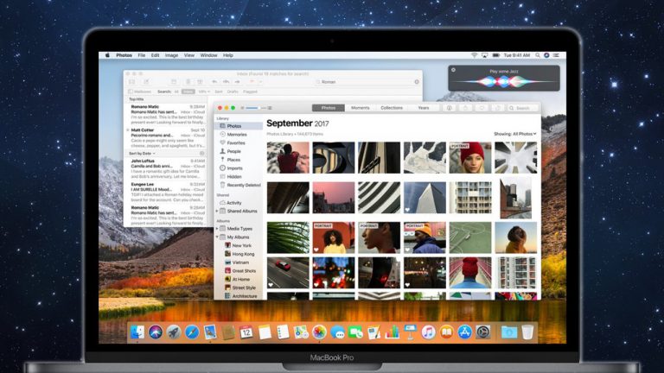Select All search scope in Mail window

176,92
